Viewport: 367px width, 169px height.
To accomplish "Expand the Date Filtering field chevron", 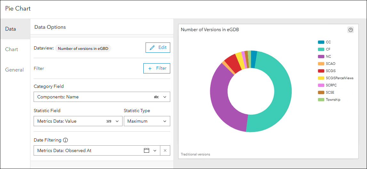I will (x=155, y=150).
